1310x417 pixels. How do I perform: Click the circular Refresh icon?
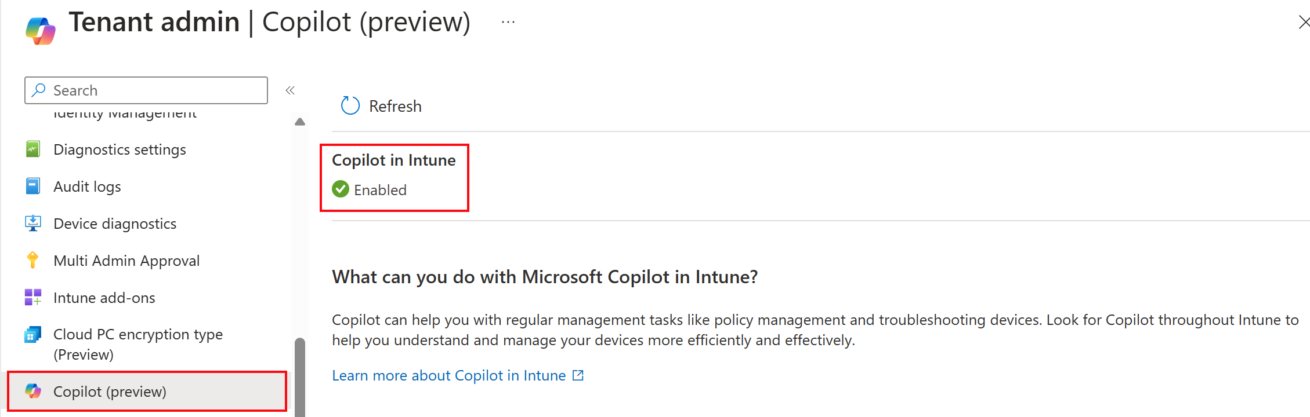coord(350,106)
